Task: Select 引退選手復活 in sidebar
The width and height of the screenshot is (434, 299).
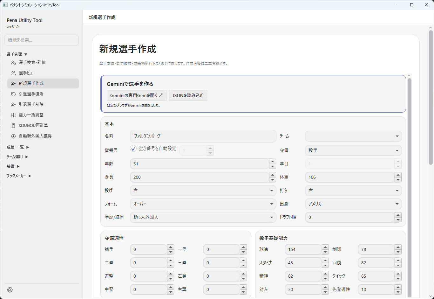Action: click(43, 94)
